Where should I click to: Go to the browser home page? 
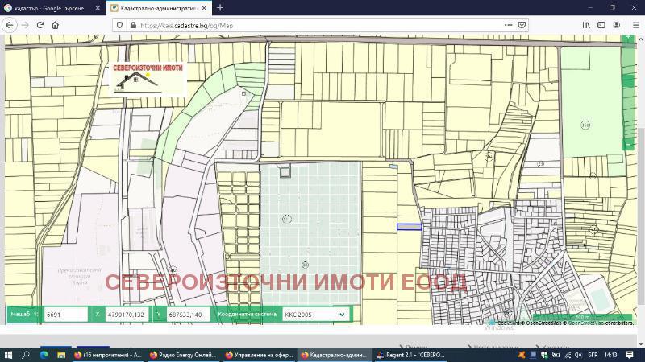click(56, 25)
